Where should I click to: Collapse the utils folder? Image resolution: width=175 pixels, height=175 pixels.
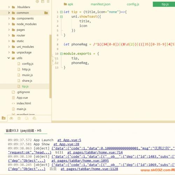9,58
